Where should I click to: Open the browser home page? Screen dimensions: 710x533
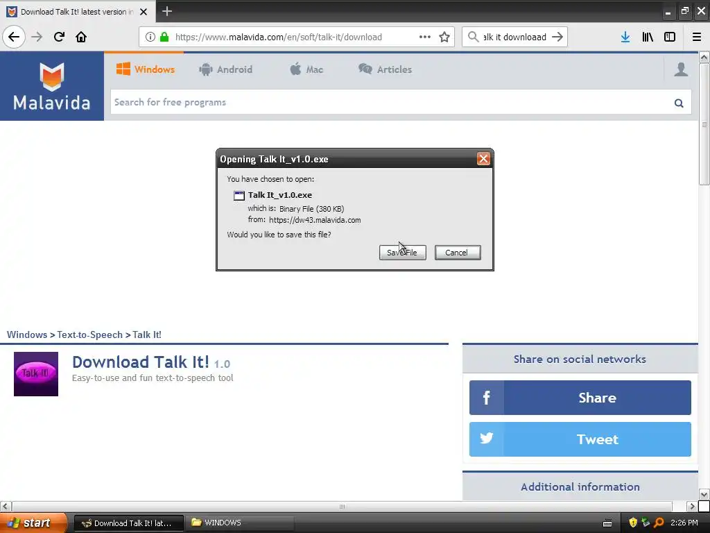pyautogui.click(x=81, y=37)
